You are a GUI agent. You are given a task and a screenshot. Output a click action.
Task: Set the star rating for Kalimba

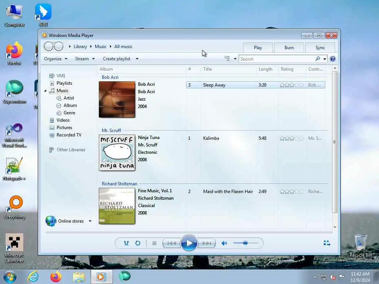pyautogui.click(x=292, y=138)
